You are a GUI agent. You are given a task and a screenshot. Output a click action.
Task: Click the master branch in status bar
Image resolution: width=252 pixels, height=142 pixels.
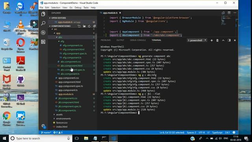pos(46,133)
